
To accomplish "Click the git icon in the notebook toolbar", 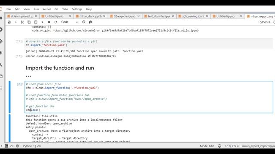I will pos(91,22).
